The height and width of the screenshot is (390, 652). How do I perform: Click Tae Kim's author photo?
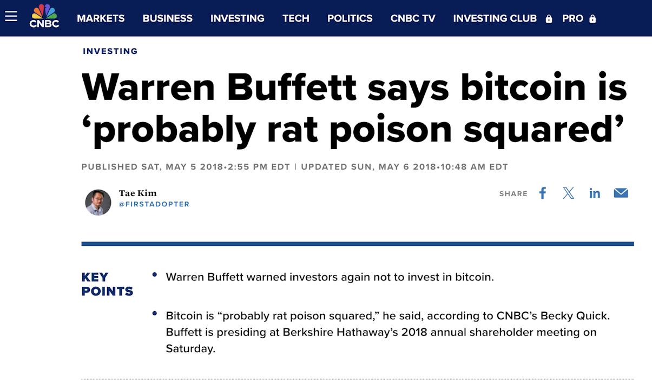coord(98,203)
